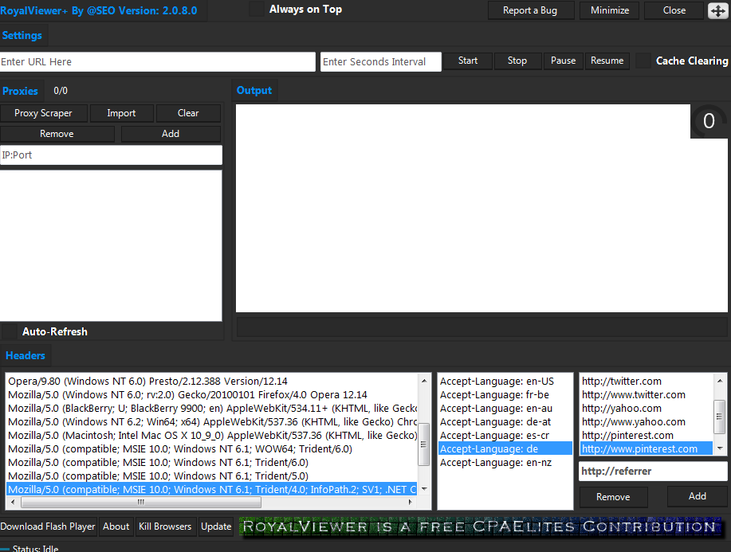Click the user-agent list scroll up arrow
Viewport: 731px width, 552px height.
424,380
